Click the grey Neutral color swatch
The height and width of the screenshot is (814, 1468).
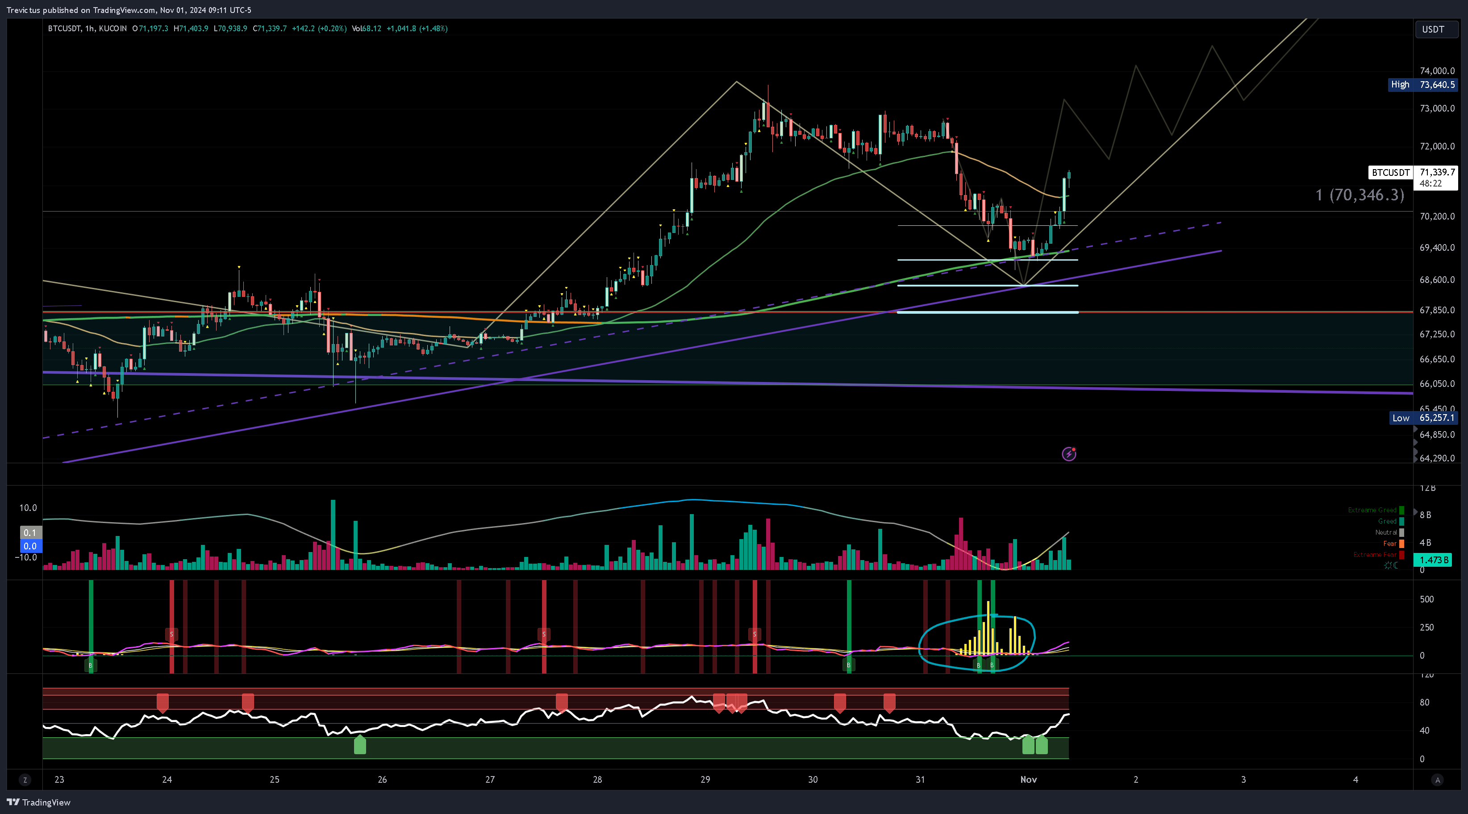(1402, 532)
